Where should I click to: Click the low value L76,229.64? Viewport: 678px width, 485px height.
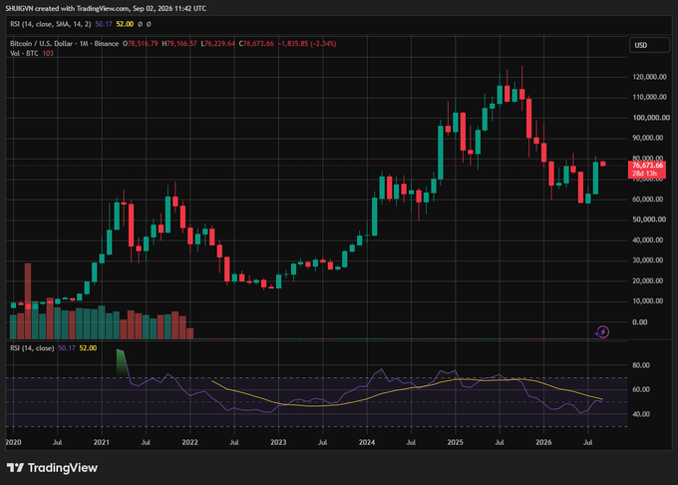[218, 44]
